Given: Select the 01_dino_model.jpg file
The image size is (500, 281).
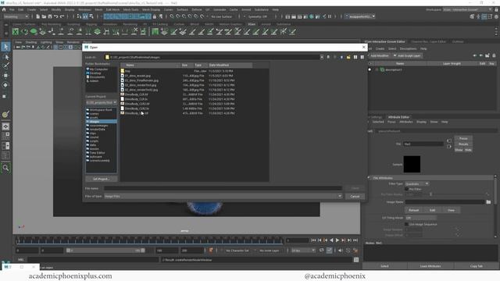Looking at the screenshot, I should point(137,76).
